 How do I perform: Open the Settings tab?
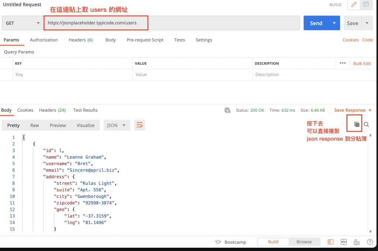204,40
